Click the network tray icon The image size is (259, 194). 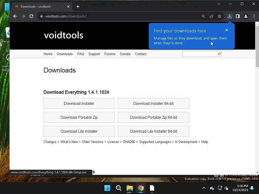click(x=220, y=188)
